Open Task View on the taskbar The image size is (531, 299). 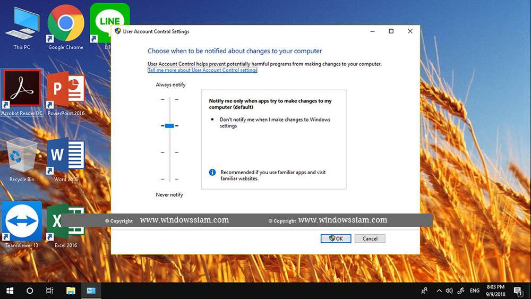[50, 291]
